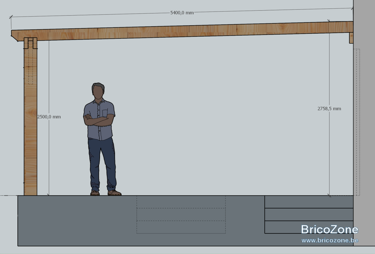The image size is (375, 254).
Task: Select the 2758,5 mm height dimension
Action: [x=329, y=109]
